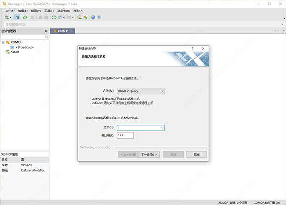Click the greyed 上一步(B) back button

coord(128,155)
